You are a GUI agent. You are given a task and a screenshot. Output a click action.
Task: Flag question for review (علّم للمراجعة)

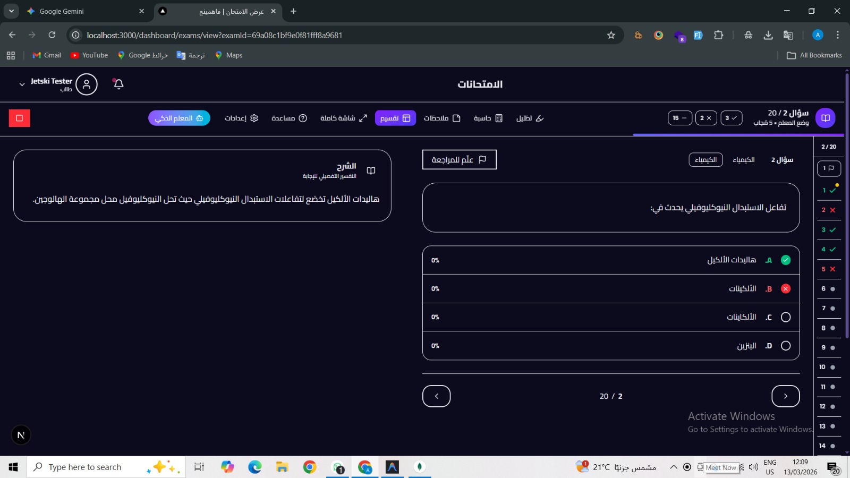point(460,159)
